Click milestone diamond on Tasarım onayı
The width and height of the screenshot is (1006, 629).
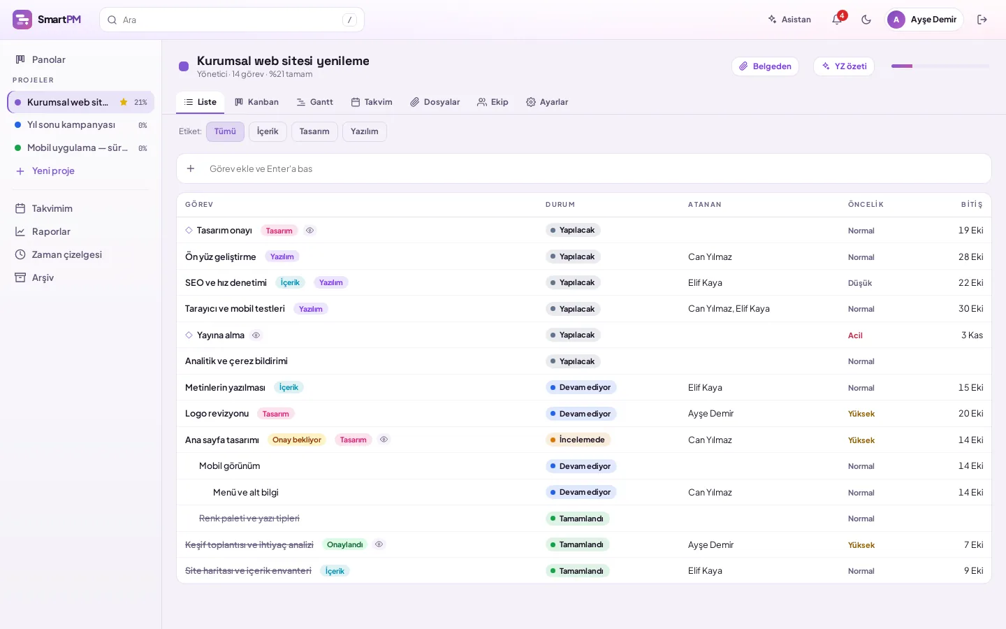tap(189, 231)
